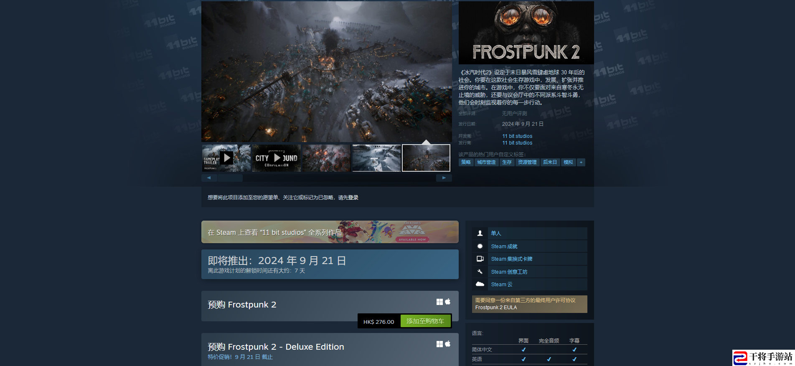Open the 11 bit studios franchise banner

(330, 232)
